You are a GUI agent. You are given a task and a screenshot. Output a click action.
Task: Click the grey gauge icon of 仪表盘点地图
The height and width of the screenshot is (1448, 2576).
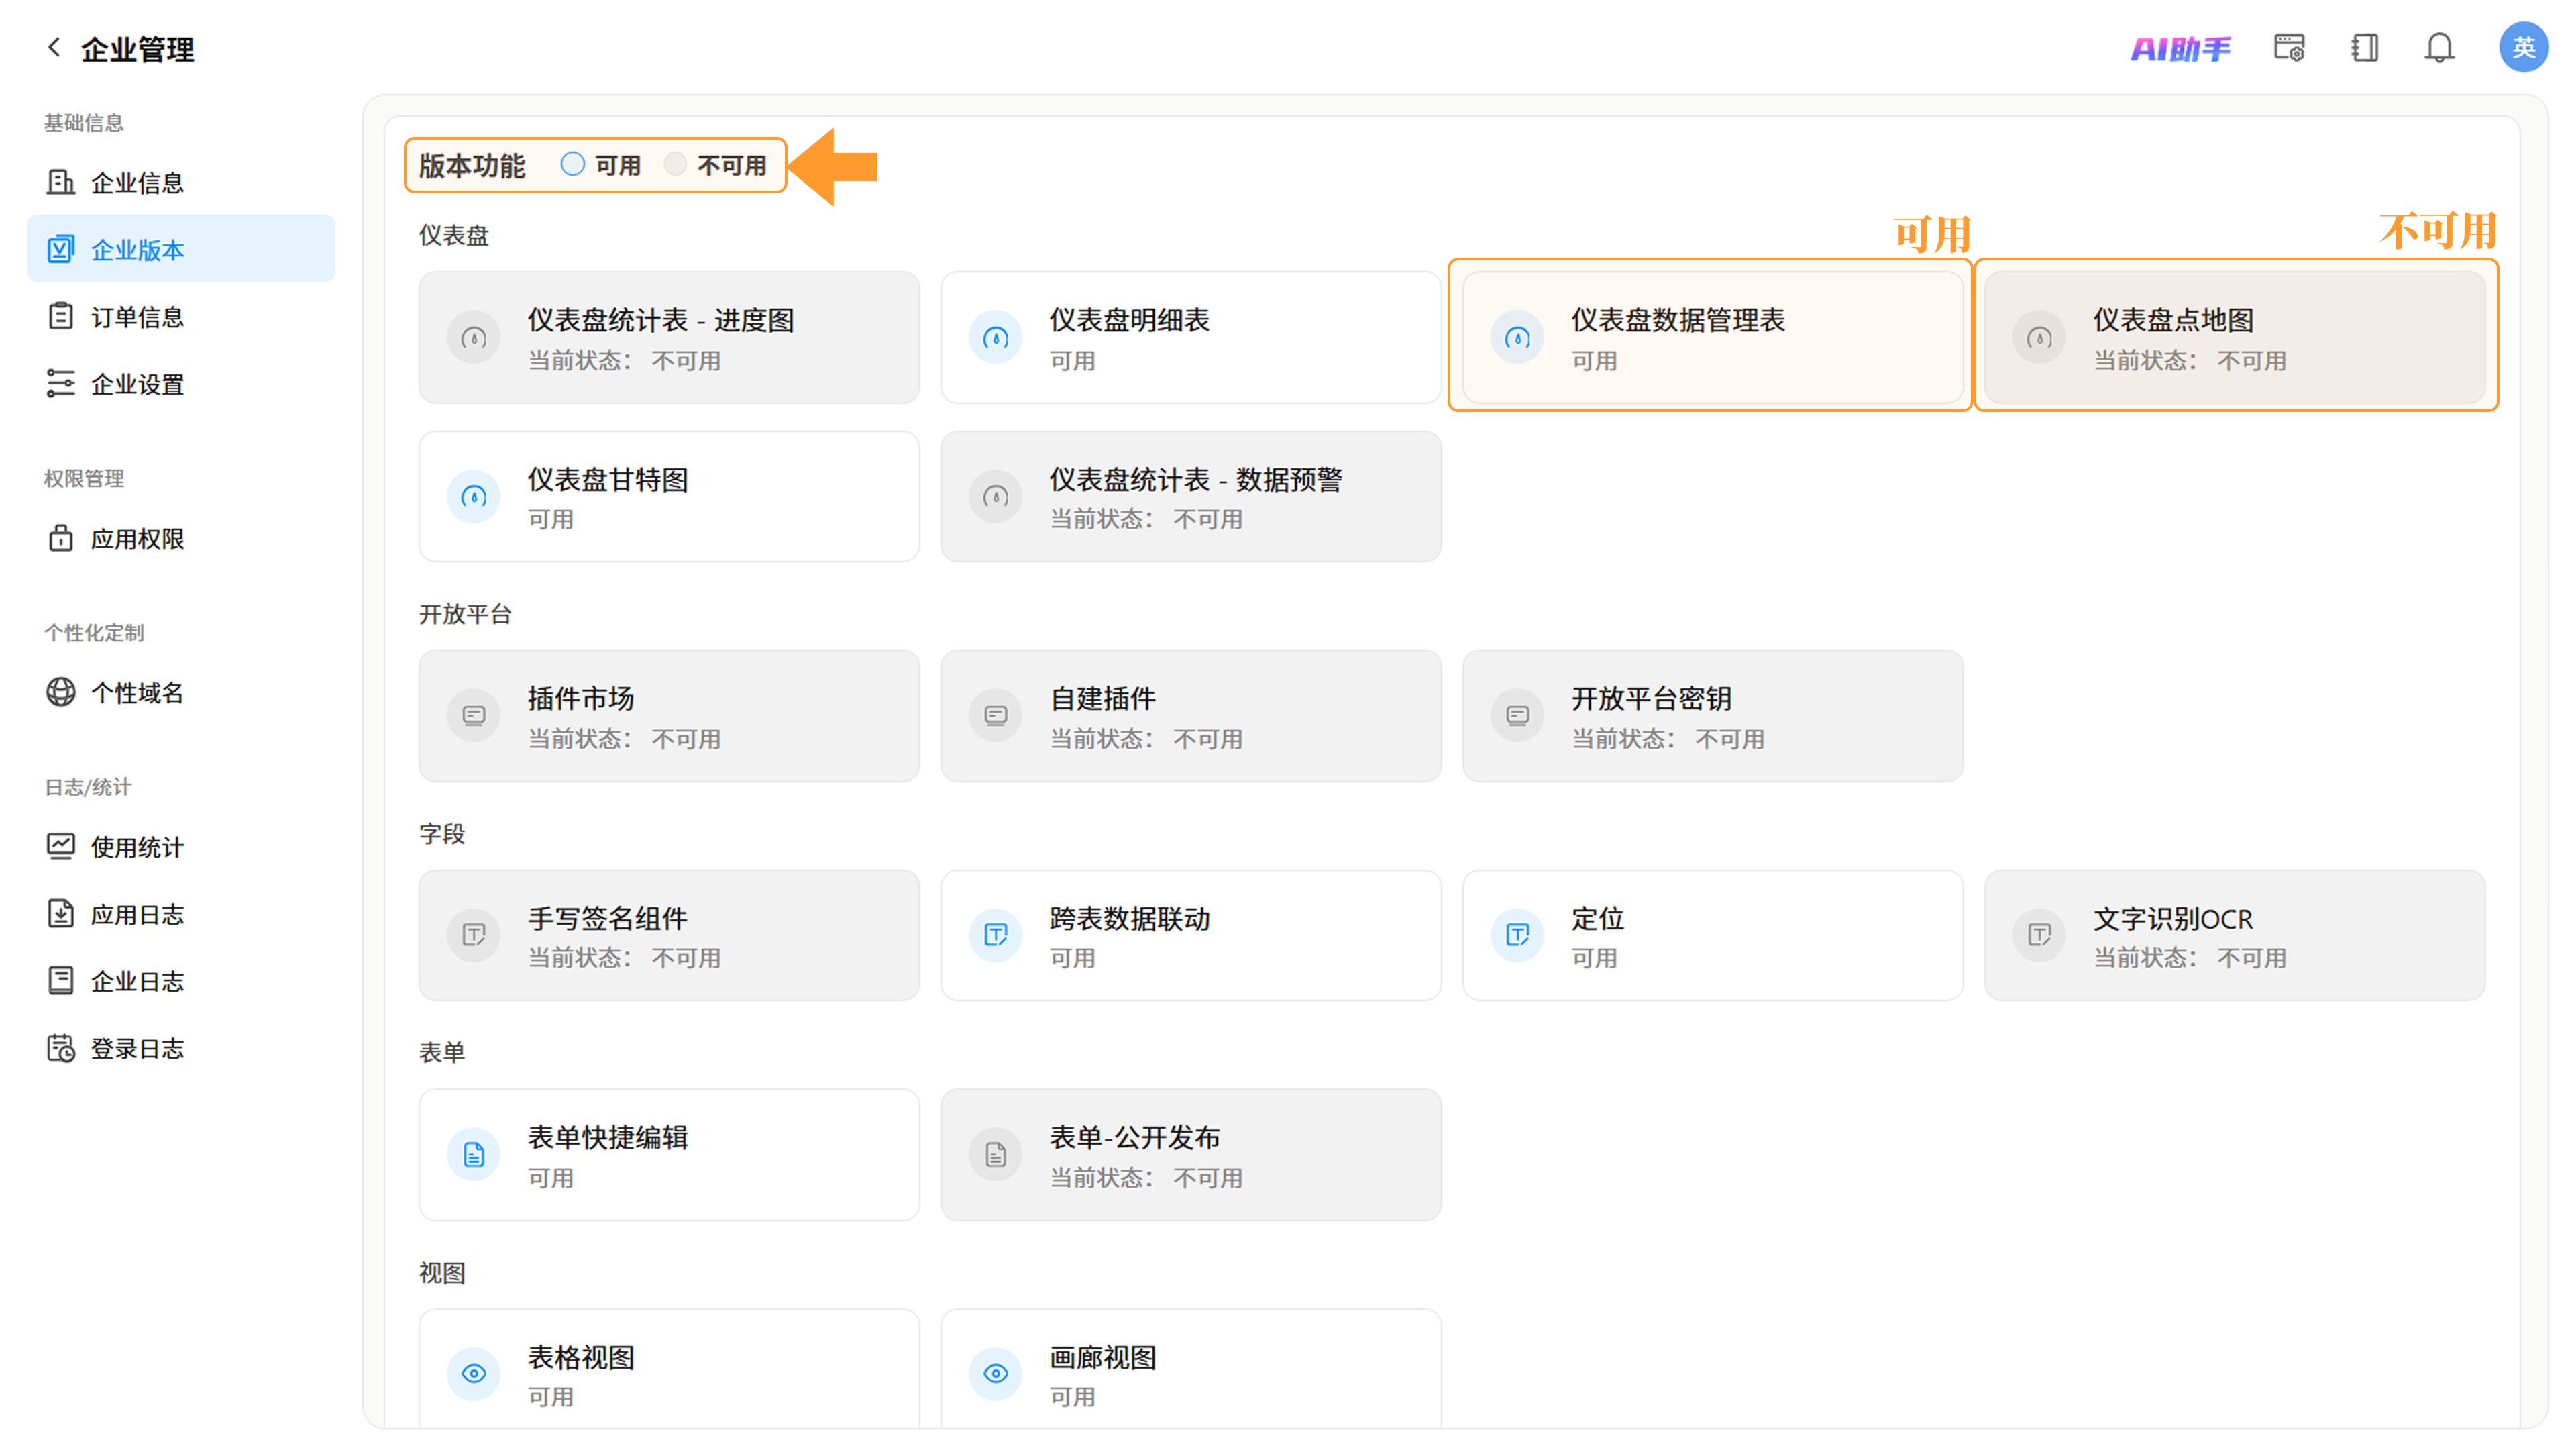(2040, 338)
